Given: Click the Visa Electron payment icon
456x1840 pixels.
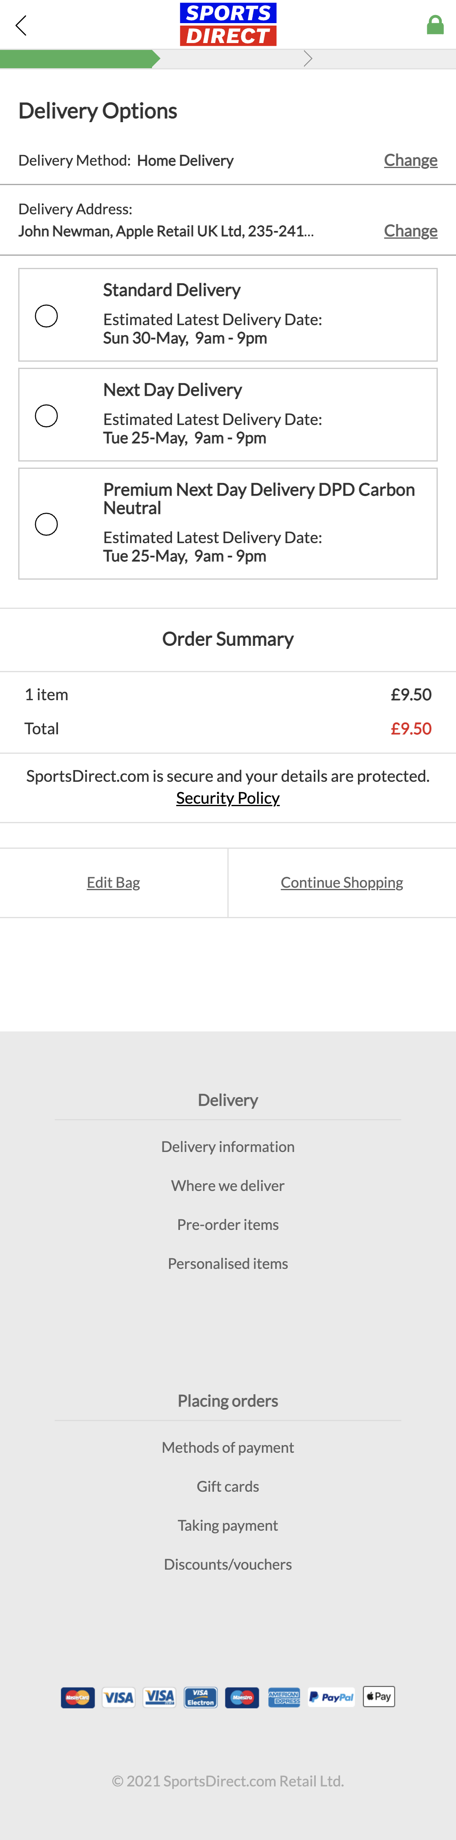Looking at the screenshot, I should [201, 1696].
